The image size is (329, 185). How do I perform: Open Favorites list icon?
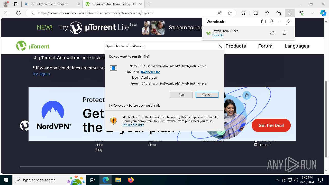(x=267, y=13)
